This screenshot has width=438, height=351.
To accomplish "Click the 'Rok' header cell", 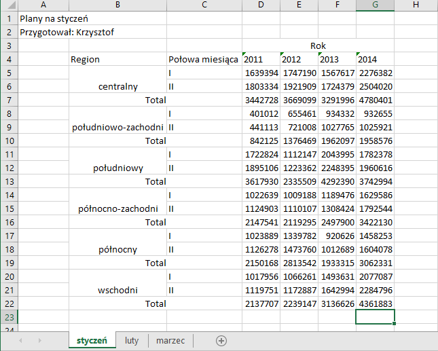I will pos(318,45).
